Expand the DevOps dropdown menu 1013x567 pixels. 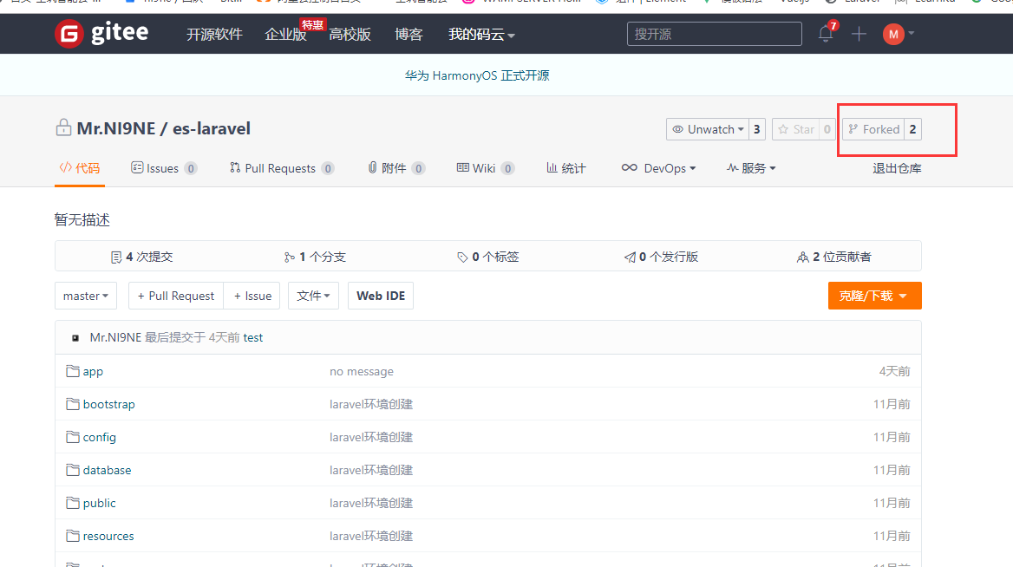pyautogui.click(x=659, y=168)
